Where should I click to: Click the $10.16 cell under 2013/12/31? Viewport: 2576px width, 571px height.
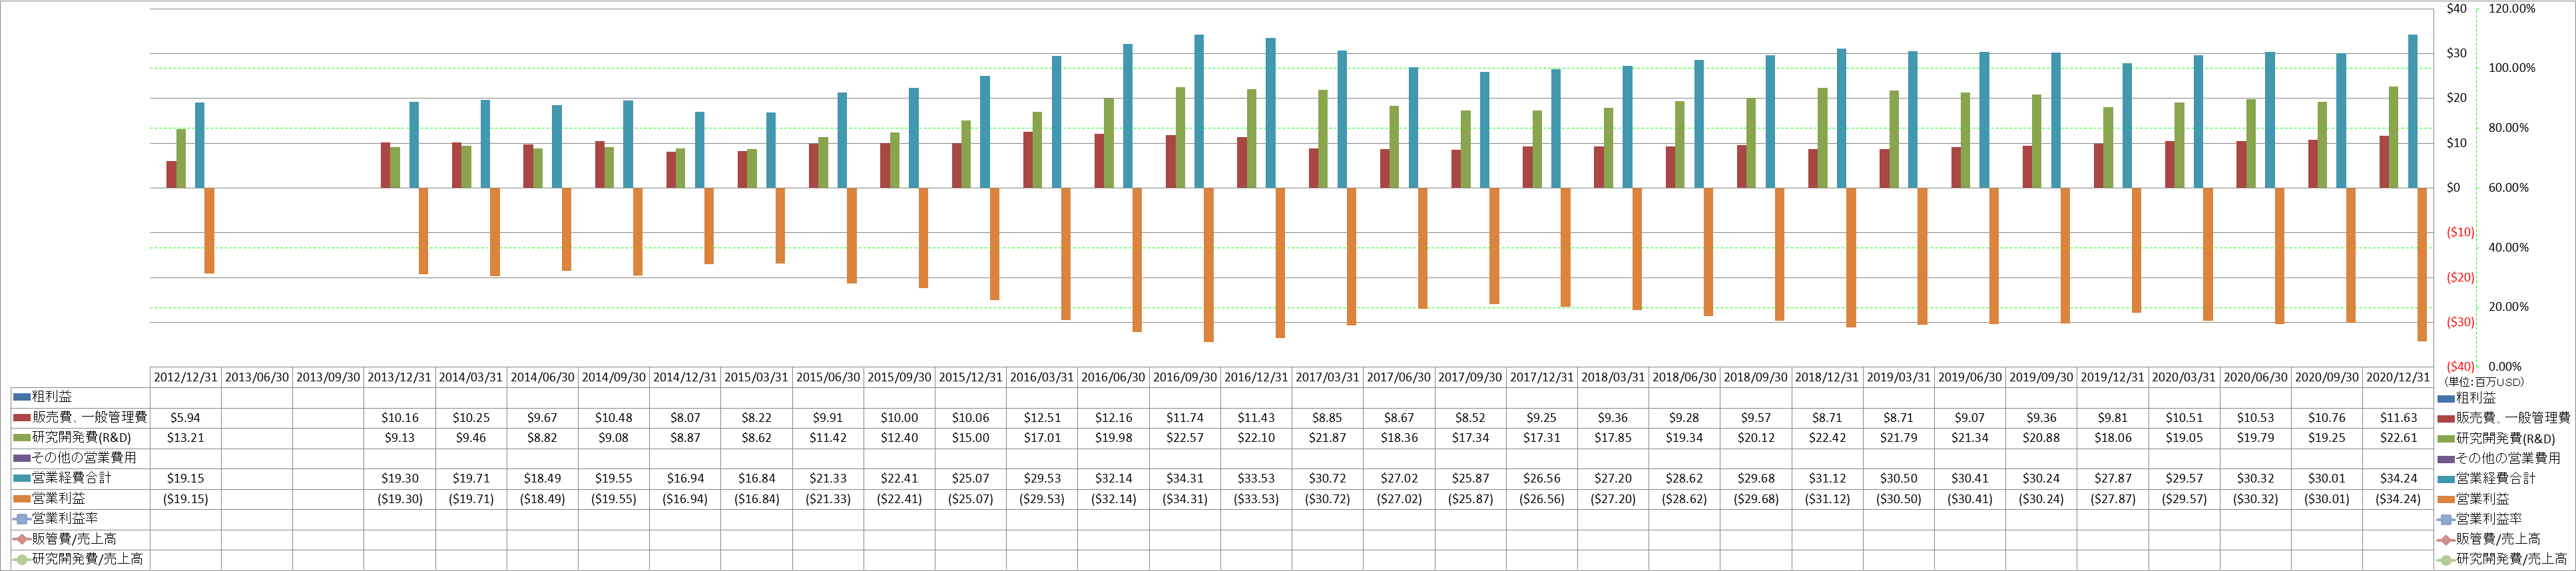(400, 418)
